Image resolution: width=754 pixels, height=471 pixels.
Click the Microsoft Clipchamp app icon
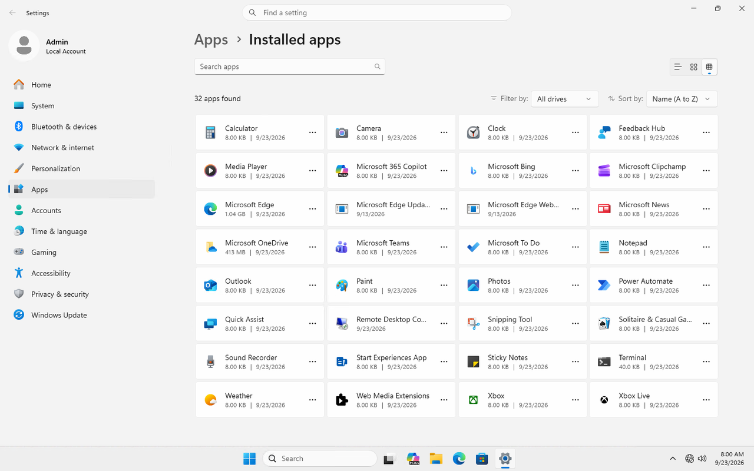click(x=604, y=171)
